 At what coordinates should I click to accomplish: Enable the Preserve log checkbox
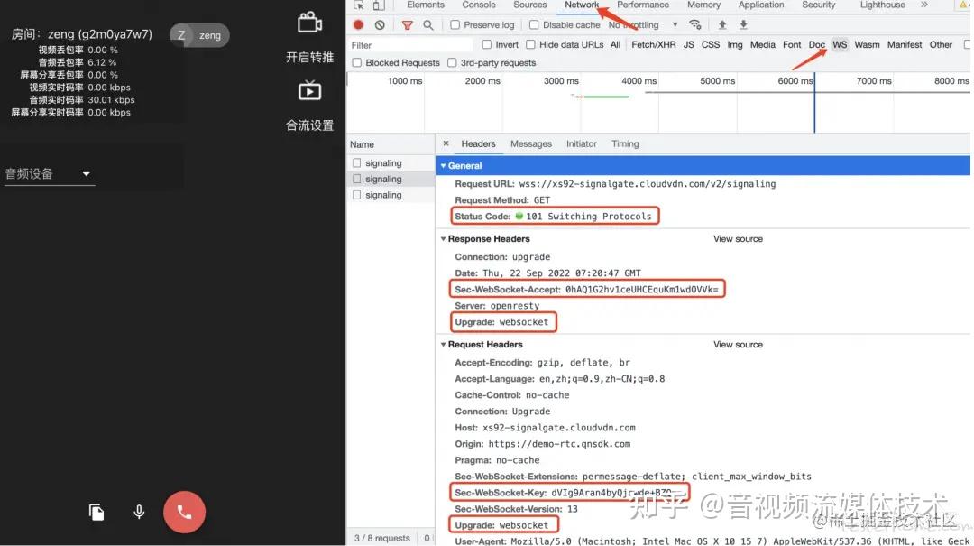455,25
